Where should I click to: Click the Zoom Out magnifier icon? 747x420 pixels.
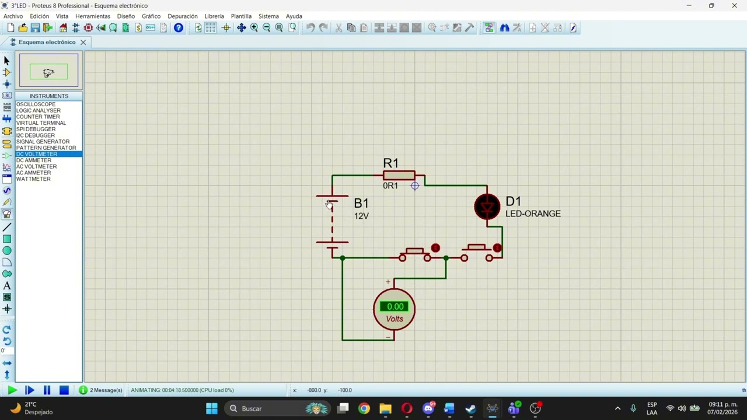(267, 28)
